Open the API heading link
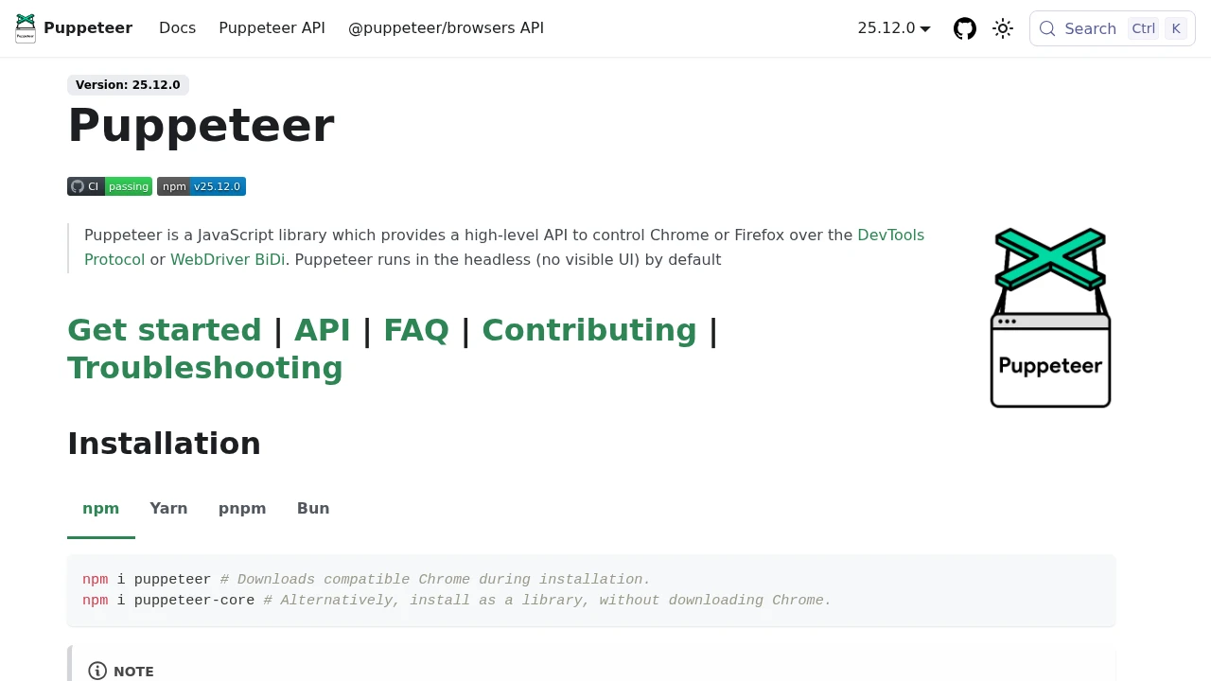Image resolution: width=1211 pixels, height=681 pixels. [323, 330]
